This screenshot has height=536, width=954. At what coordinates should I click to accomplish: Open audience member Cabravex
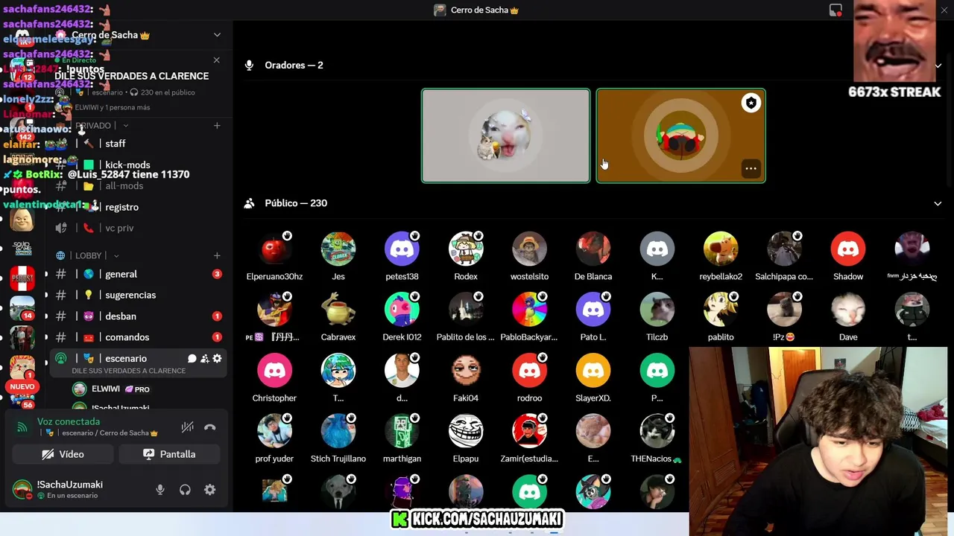338,317
